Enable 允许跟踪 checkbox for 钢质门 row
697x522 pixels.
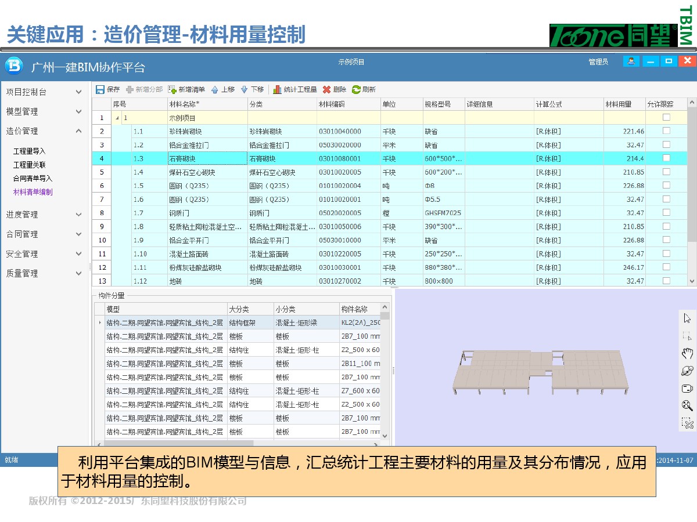[666, 213]
